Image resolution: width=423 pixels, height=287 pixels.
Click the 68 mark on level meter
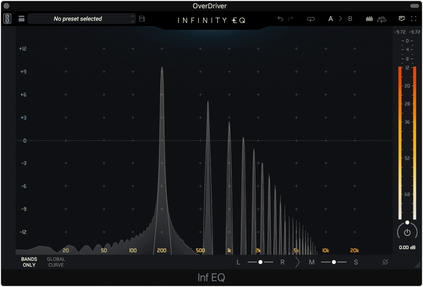point(407,194)
